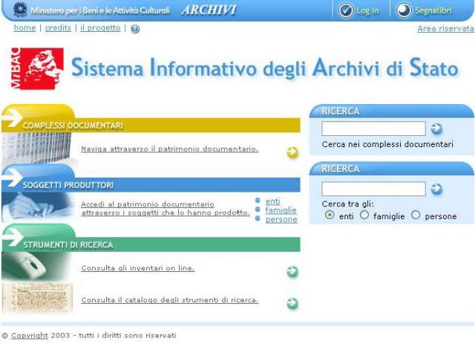
Task: Click arrow icon beside Consulta il catalogo
Action: pyautogui.click(x=292, y=303)
